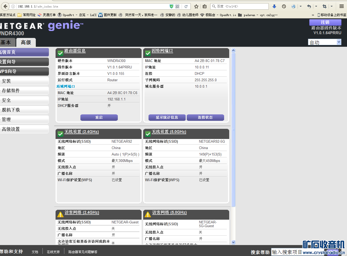Open the 幼儿园老师 bookmark
This screenshot has height=256, width=347.
click(188, 15)
